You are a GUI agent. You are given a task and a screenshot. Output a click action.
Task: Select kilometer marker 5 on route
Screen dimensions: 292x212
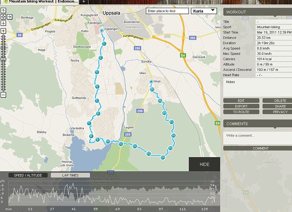tap(97, 101)
